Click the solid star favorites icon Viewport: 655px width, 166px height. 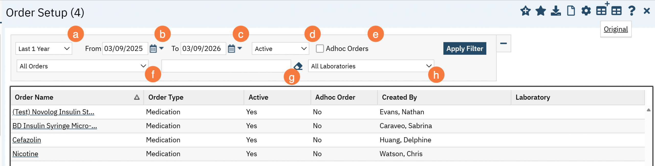pos(540,11)
